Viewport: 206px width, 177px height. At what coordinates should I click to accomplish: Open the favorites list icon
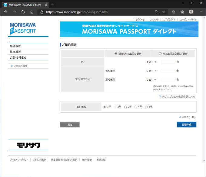tap(173, 12)
